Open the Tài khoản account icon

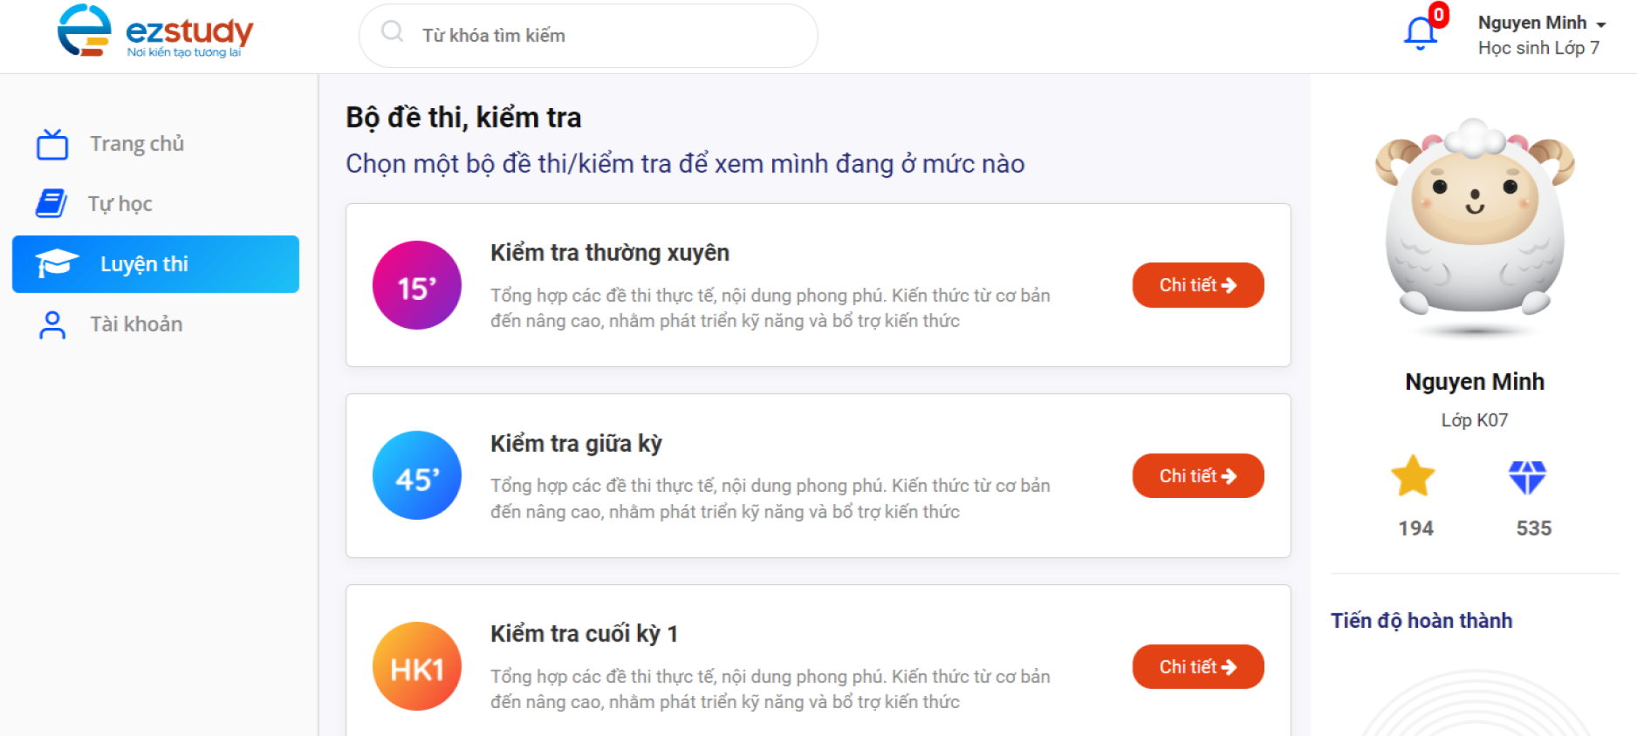coord(52,324)
